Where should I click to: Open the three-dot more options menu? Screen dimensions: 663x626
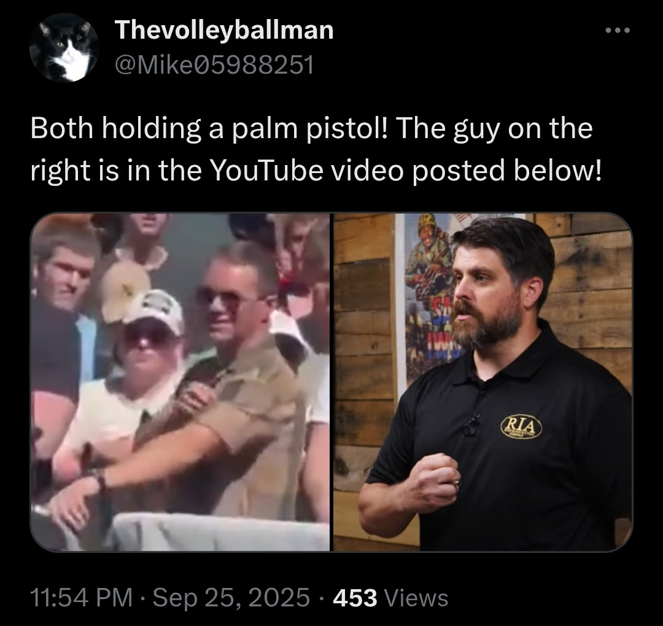618,30
